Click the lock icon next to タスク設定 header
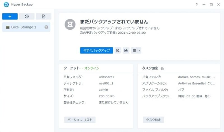 162,69
